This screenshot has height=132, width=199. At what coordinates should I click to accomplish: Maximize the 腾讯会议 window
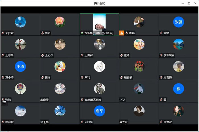click(189, 3)
